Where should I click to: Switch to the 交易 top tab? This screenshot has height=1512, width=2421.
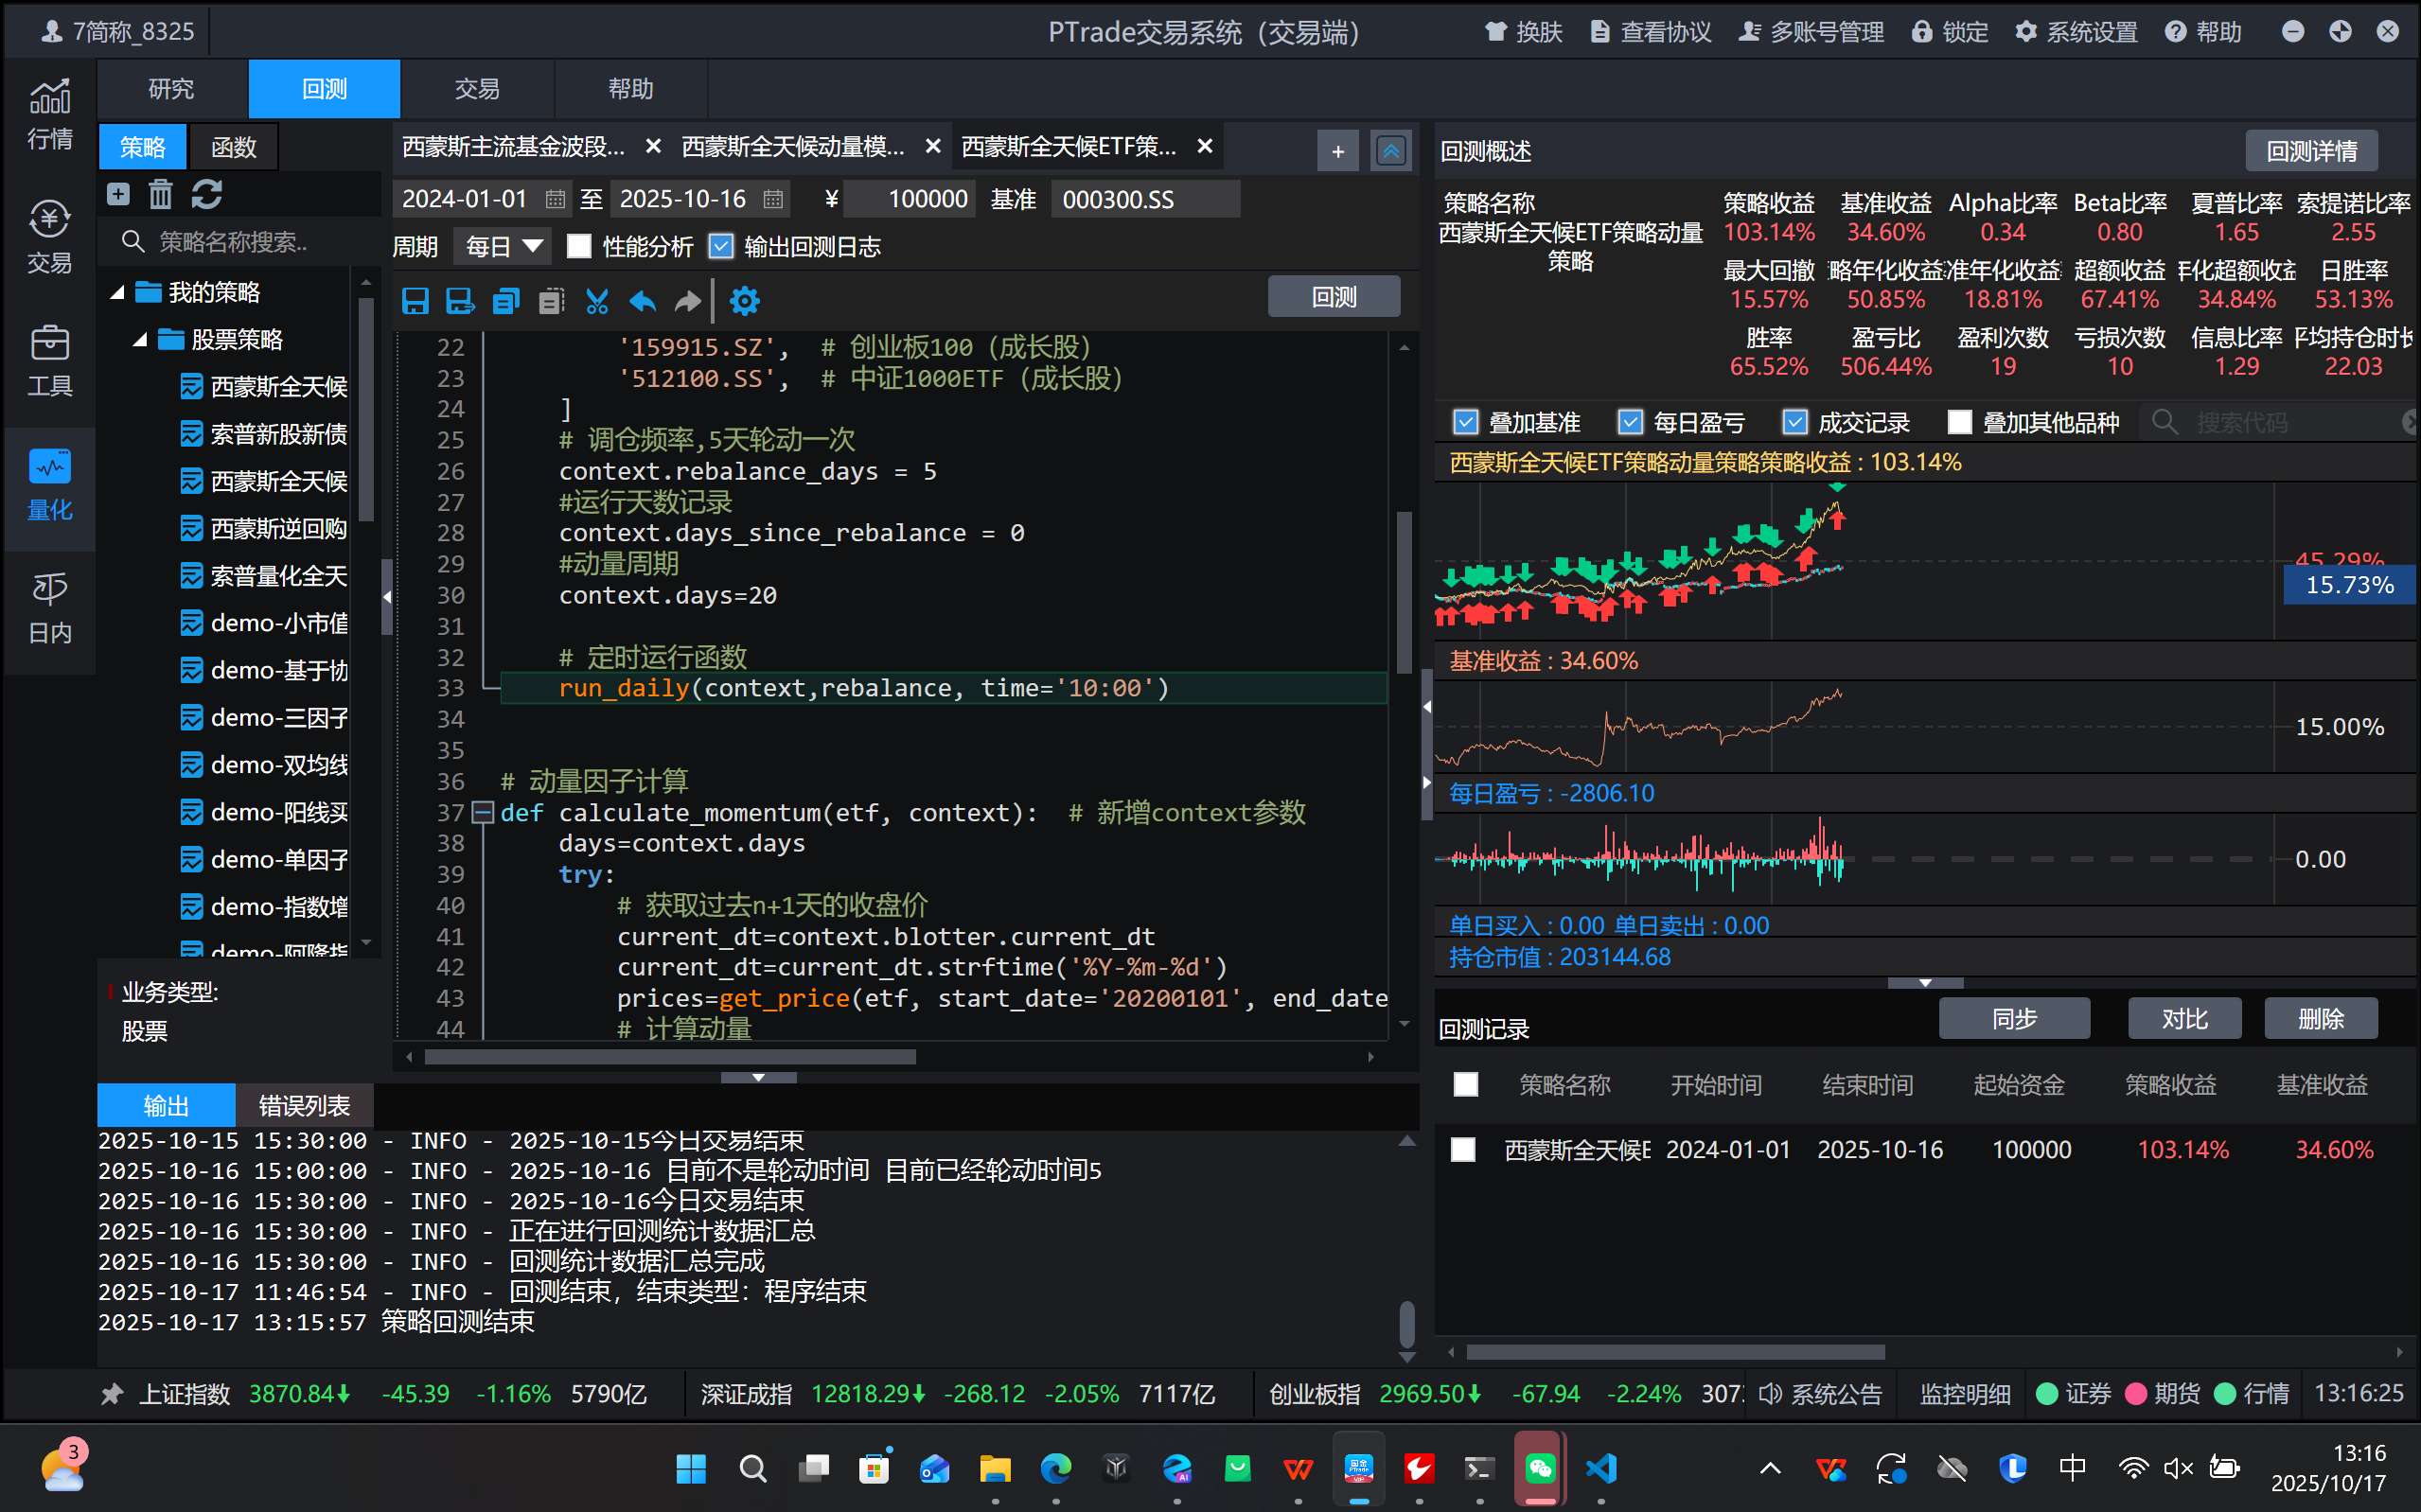[x=476, y=89]
